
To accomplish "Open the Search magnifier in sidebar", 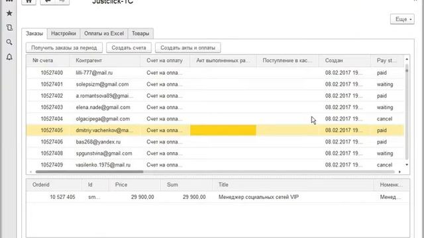I will point(9,42).
